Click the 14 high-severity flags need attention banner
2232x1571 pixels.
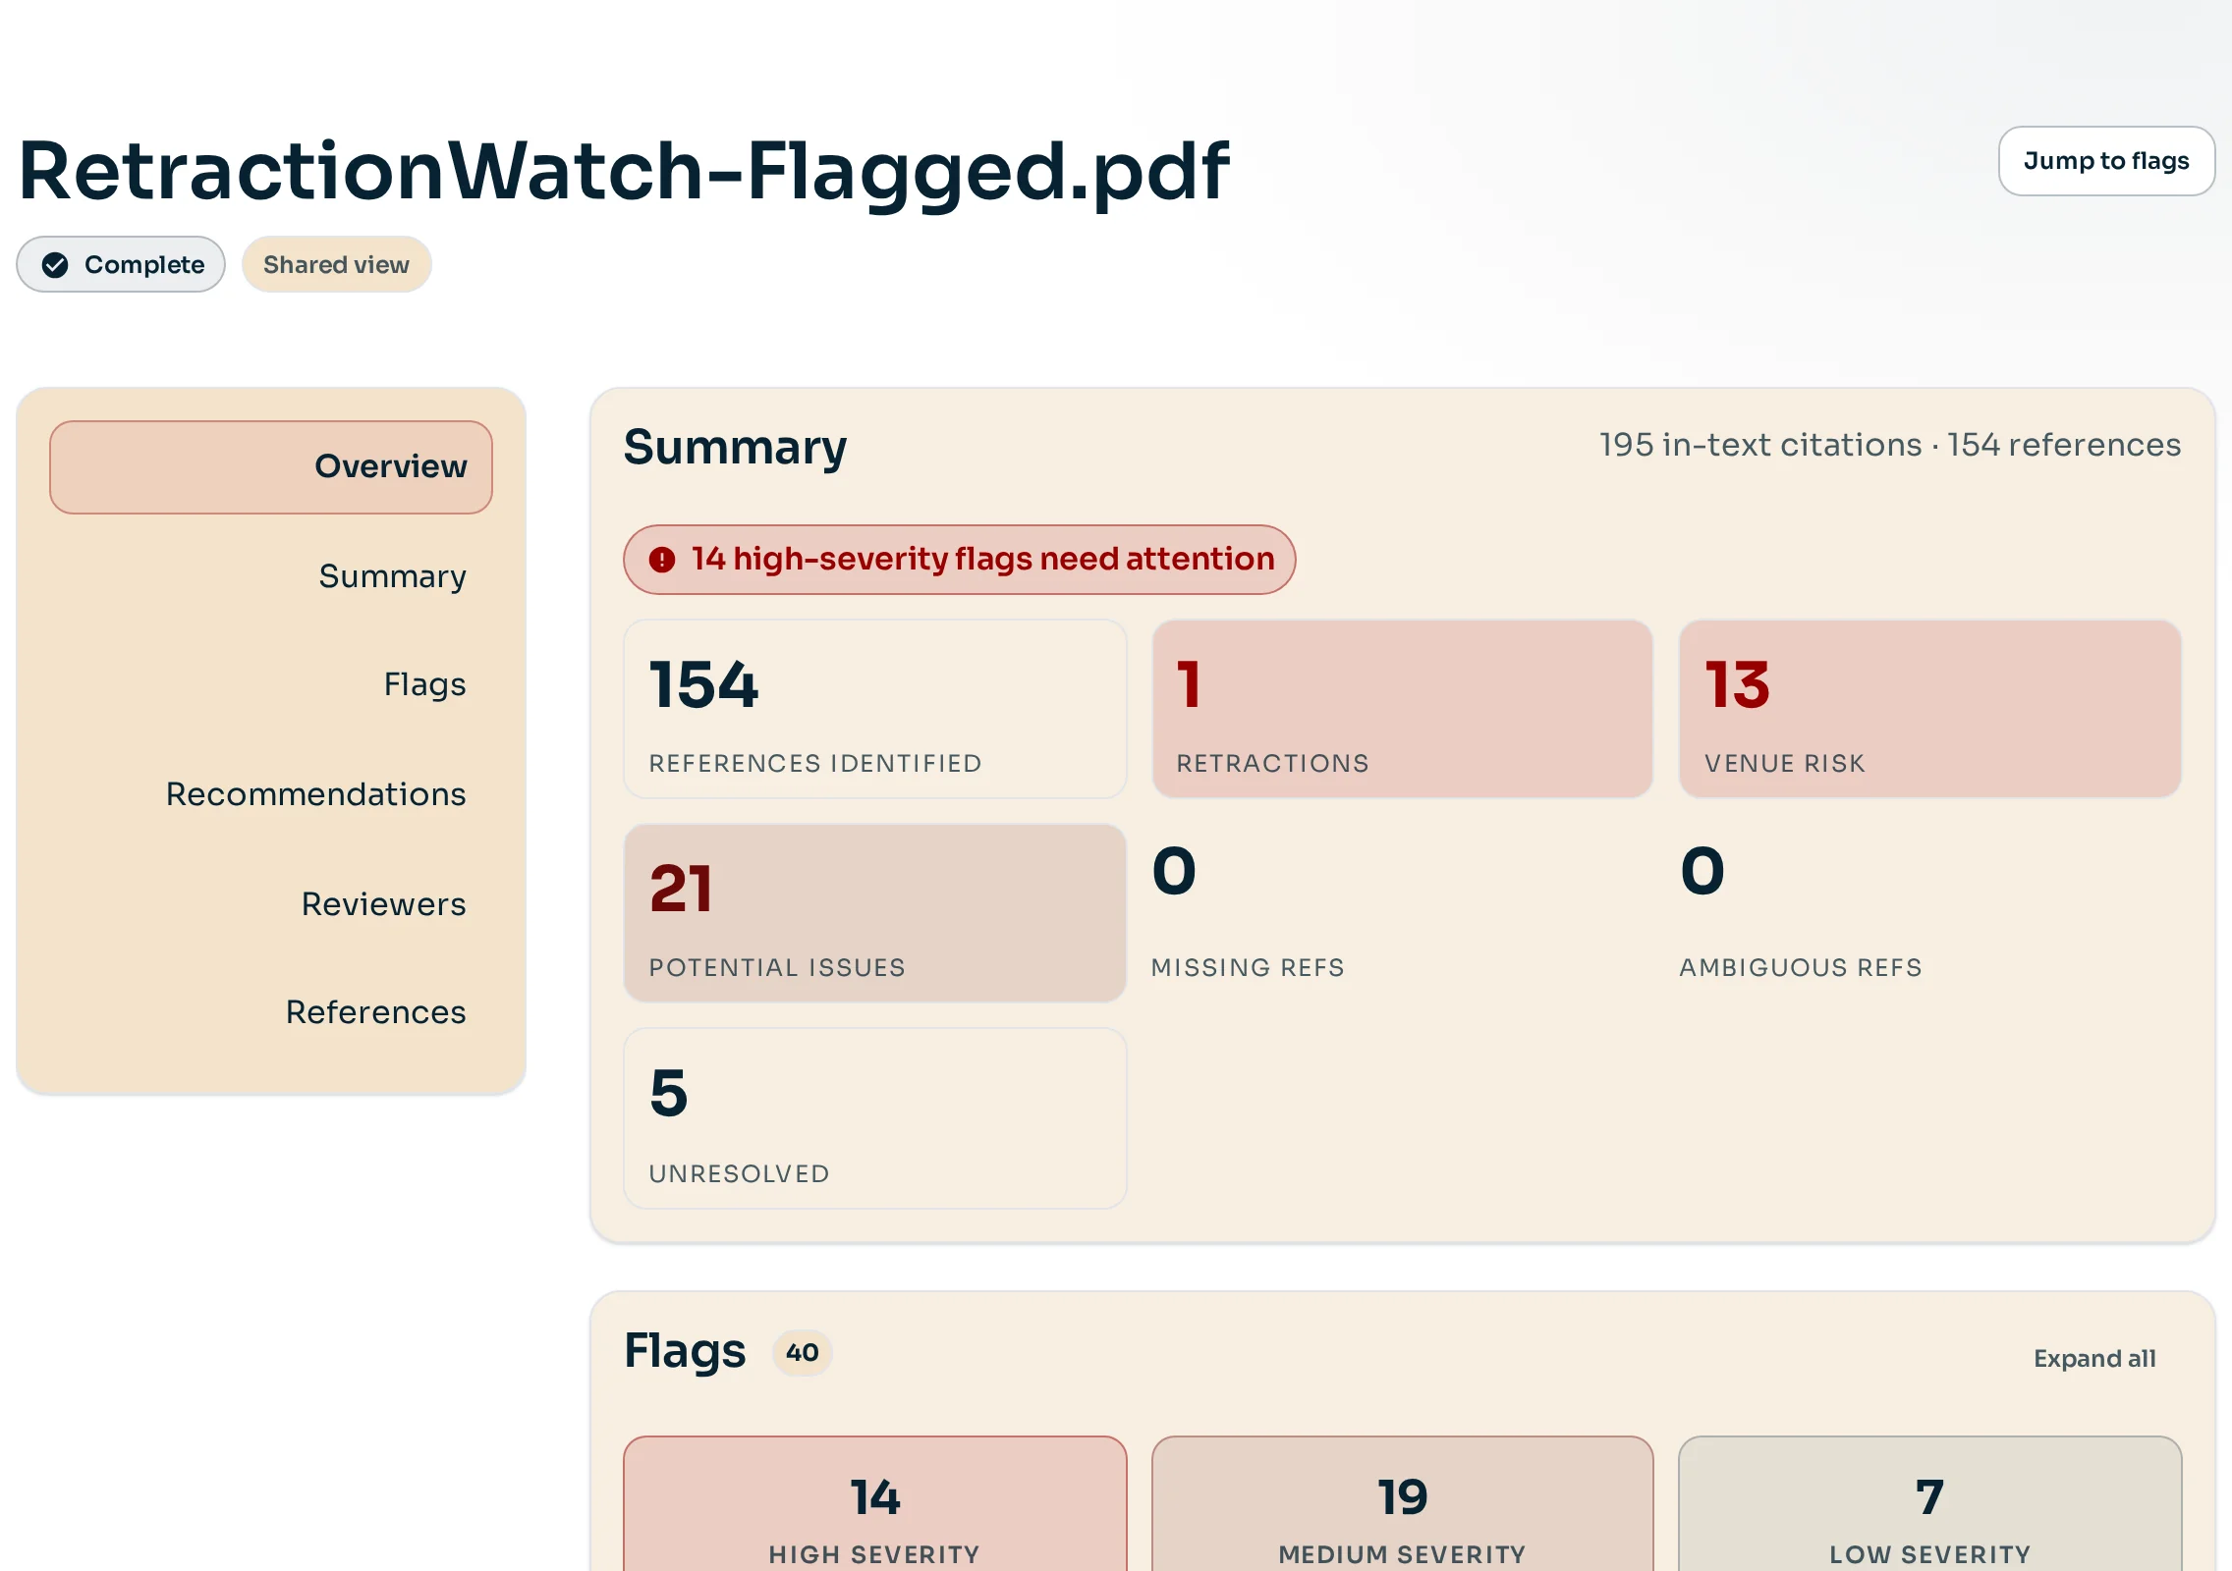click(x=959, y=560)
